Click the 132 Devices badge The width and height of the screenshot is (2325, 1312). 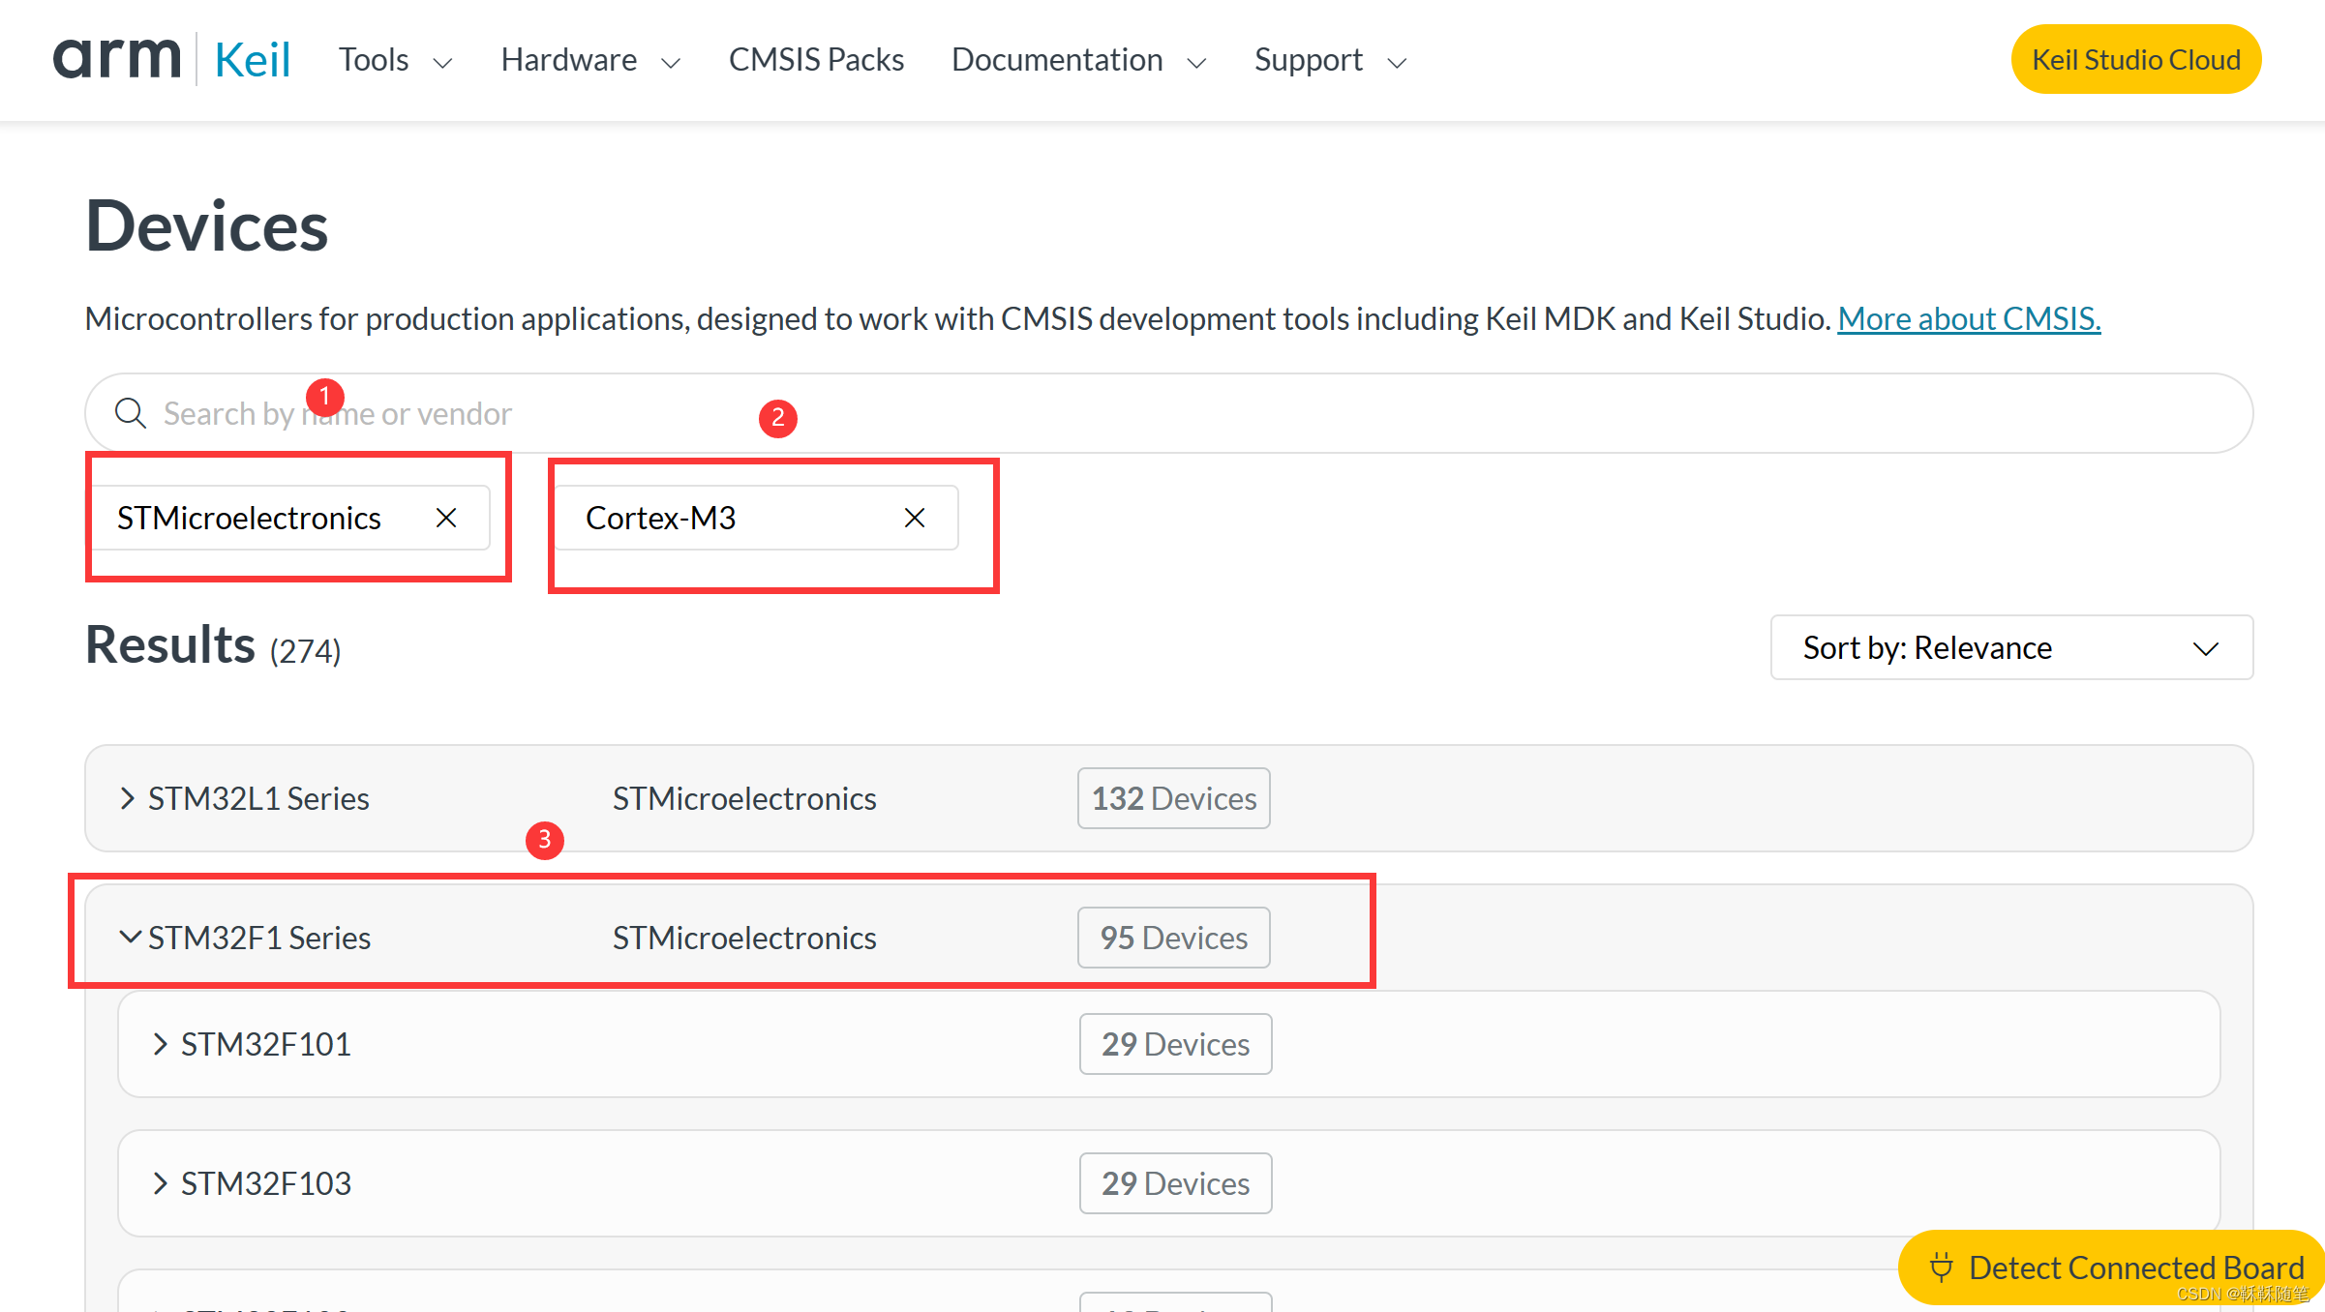coord(1173,798)
